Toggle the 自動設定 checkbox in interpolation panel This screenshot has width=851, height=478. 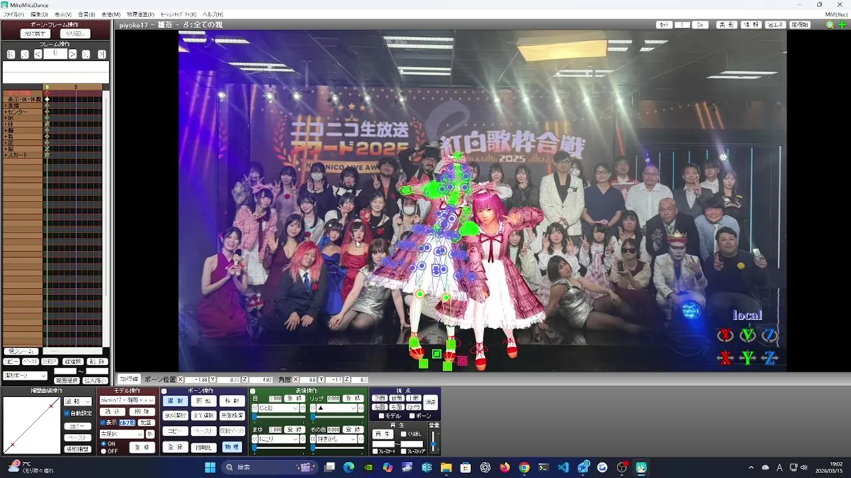67,413
